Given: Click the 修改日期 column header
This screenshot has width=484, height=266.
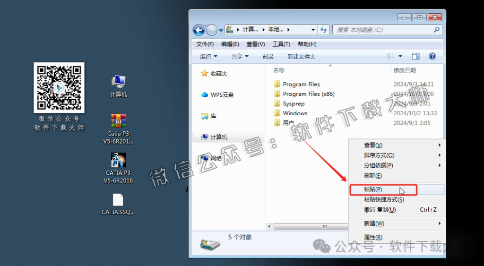Looking at the screenshot, I should 405,70.
